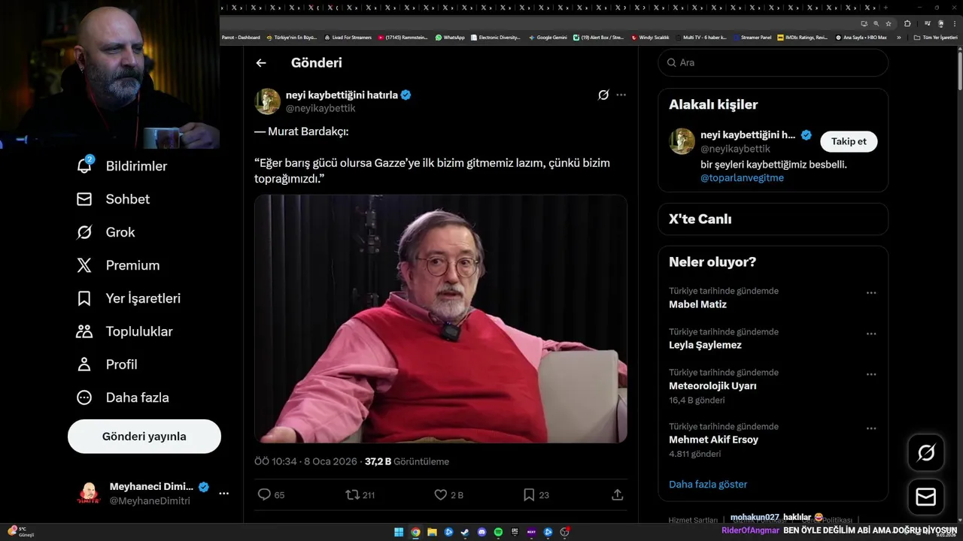Open Google Gemini bookmark
The height and width of the screenshot is (541, 963).
click(548, 37)
